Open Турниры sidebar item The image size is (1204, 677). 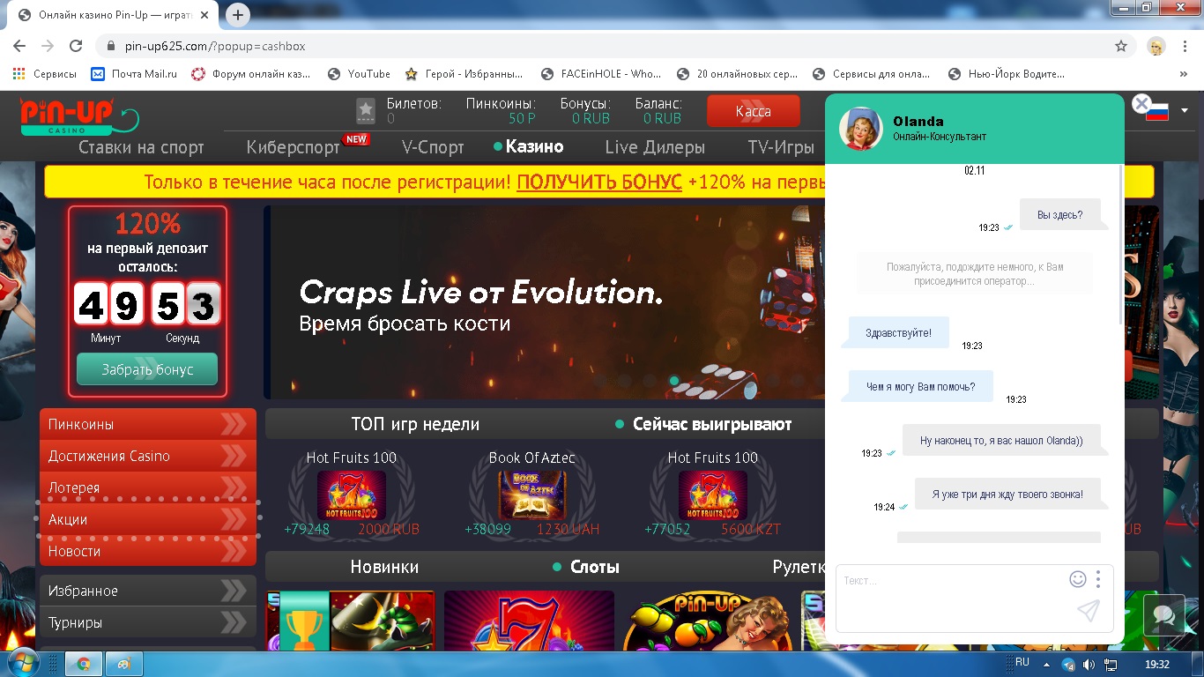[x=148, y=622]
